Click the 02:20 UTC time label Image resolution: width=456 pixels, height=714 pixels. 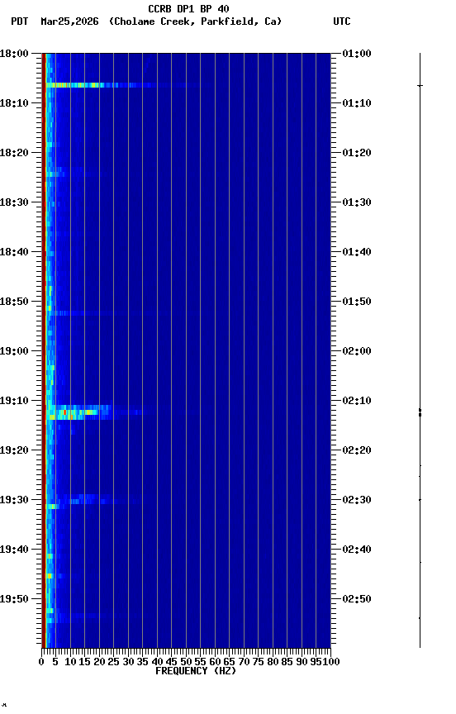357,451
